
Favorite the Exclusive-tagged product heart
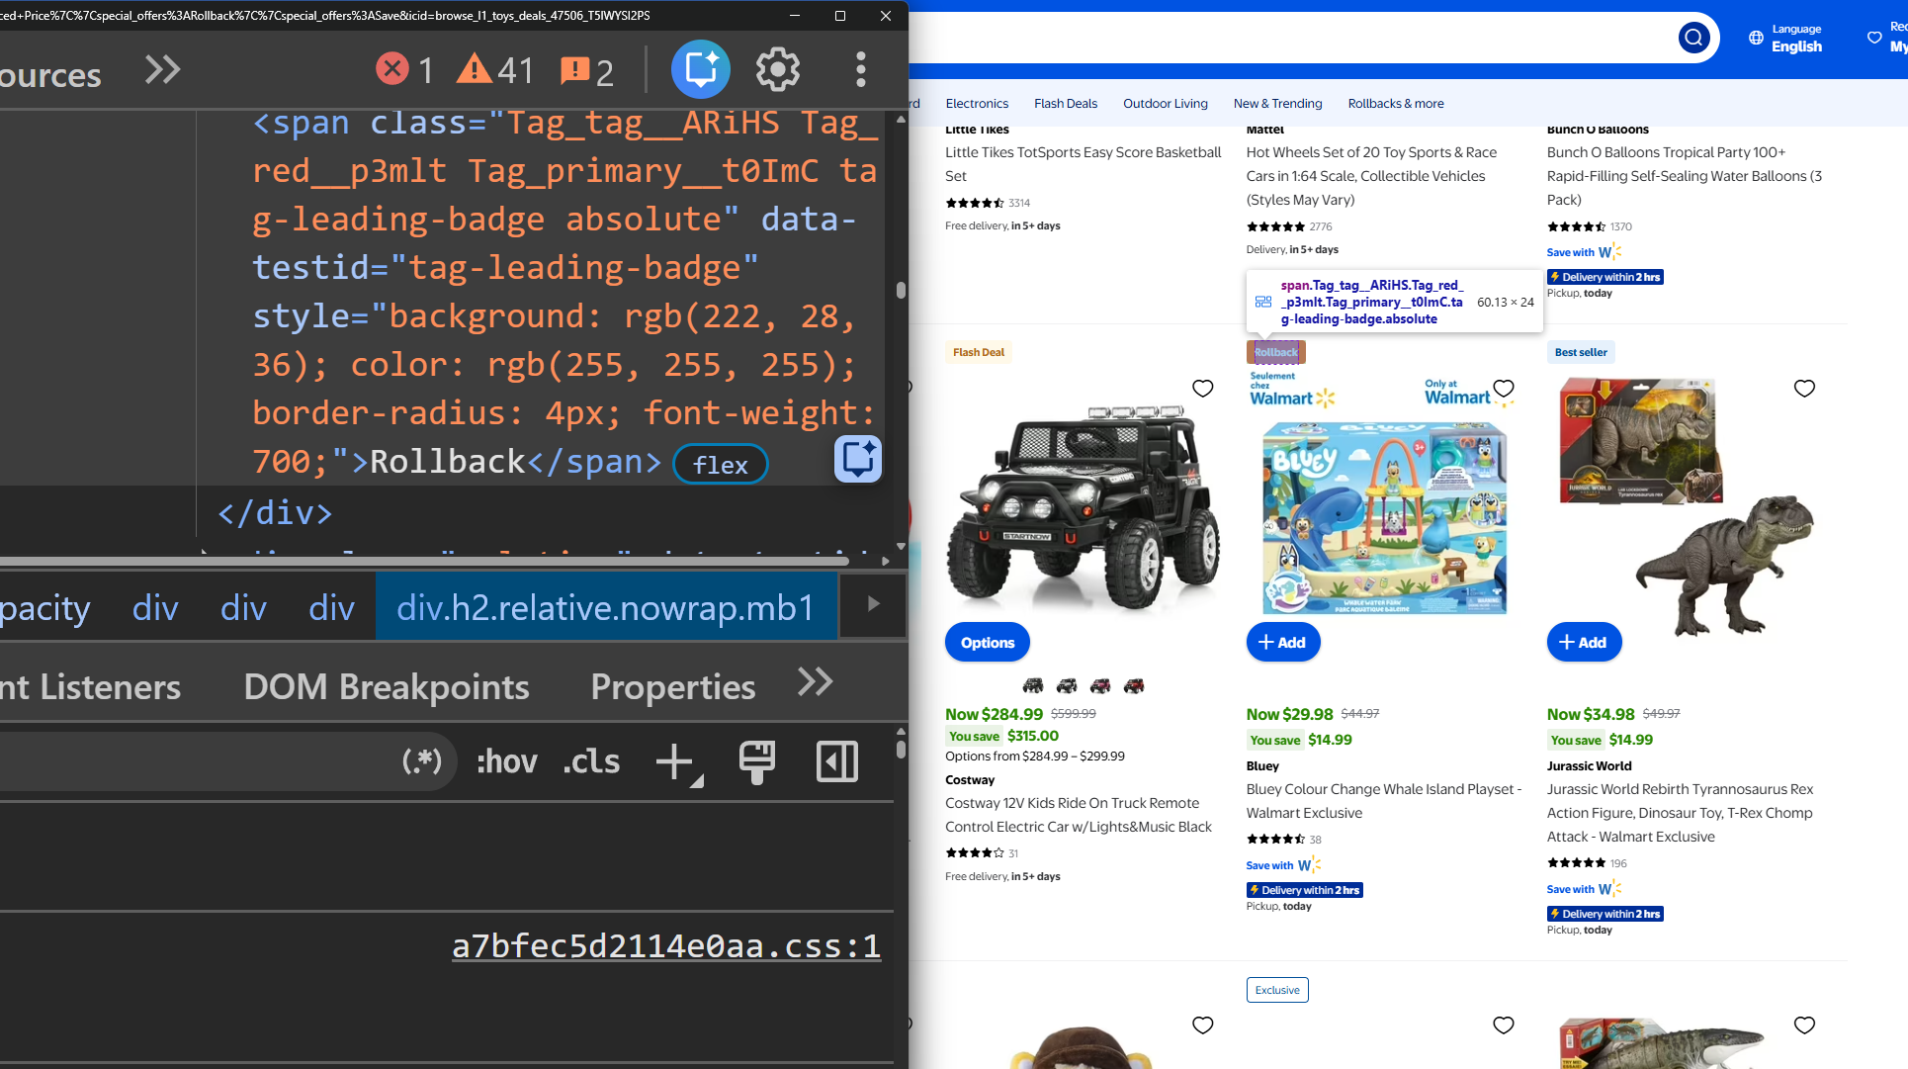1504,1025
